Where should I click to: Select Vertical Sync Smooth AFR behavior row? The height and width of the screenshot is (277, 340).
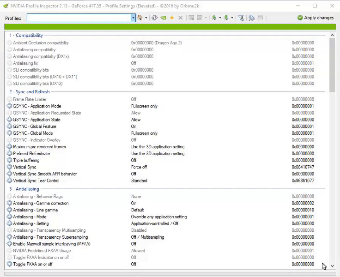(166, 174)
